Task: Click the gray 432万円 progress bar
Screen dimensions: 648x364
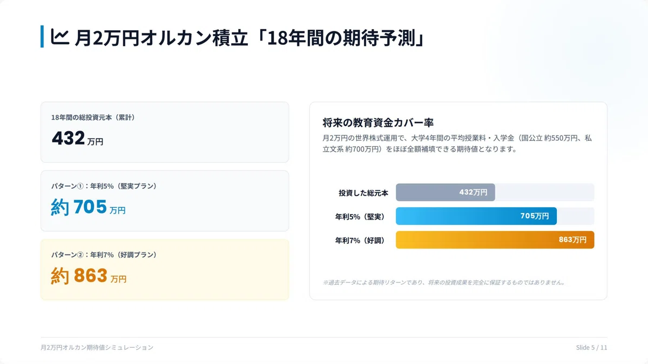Action: pyautogui.click(x=446, y=192)
